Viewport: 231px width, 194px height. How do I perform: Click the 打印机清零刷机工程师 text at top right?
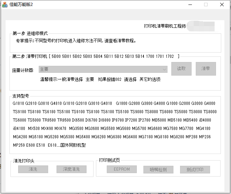point(165,26)
